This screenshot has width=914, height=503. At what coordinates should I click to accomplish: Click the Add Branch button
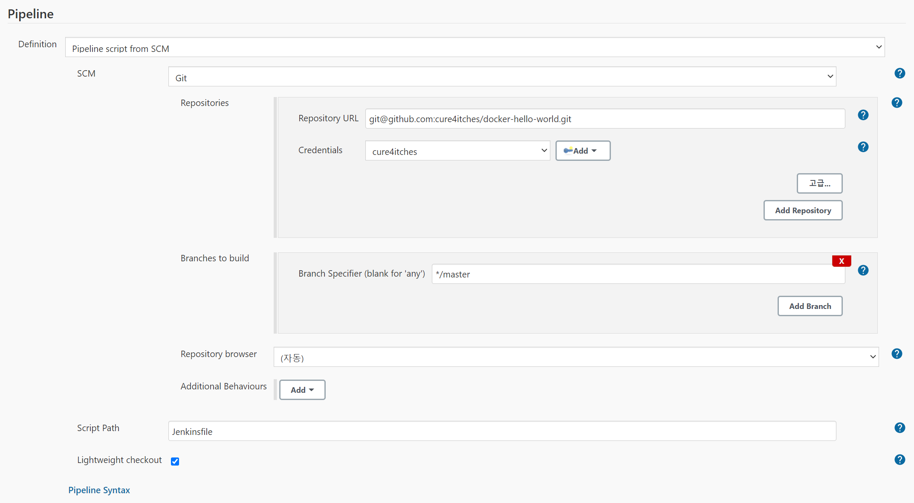(x=810, y=306)
